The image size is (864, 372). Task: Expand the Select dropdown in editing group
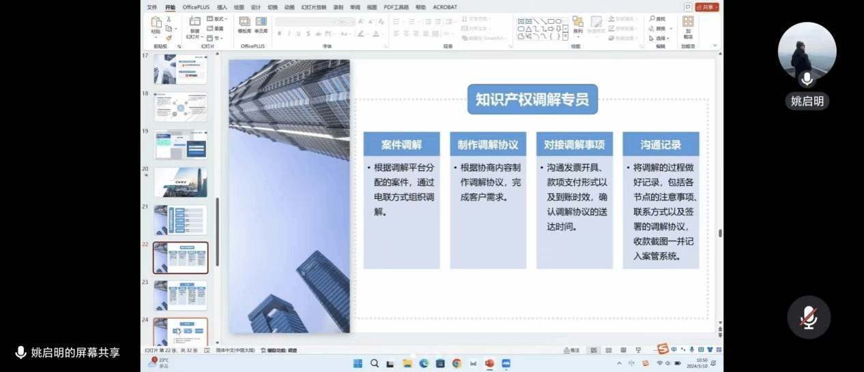click(x=660, y=38)
